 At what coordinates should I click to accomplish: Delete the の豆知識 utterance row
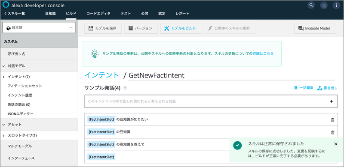[332, 132]
